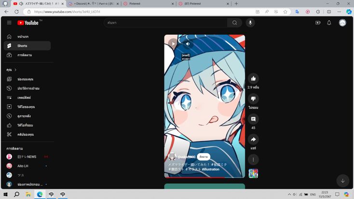Open the Copilot sidebar icon
The image size is (354, 199).
click(349, 12)
